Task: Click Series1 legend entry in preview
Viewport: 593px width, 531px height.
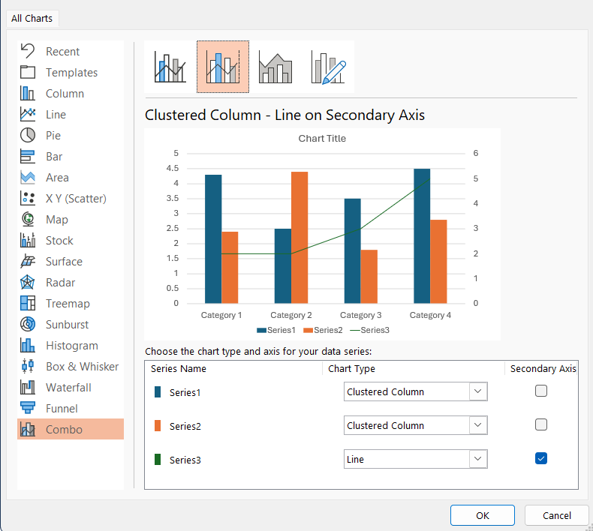Action: [275, 330]
